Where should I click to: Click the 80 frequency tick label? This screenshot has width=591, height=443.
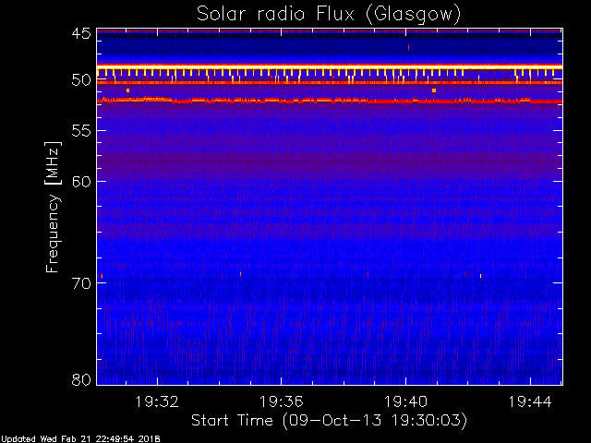pos(81,379)
